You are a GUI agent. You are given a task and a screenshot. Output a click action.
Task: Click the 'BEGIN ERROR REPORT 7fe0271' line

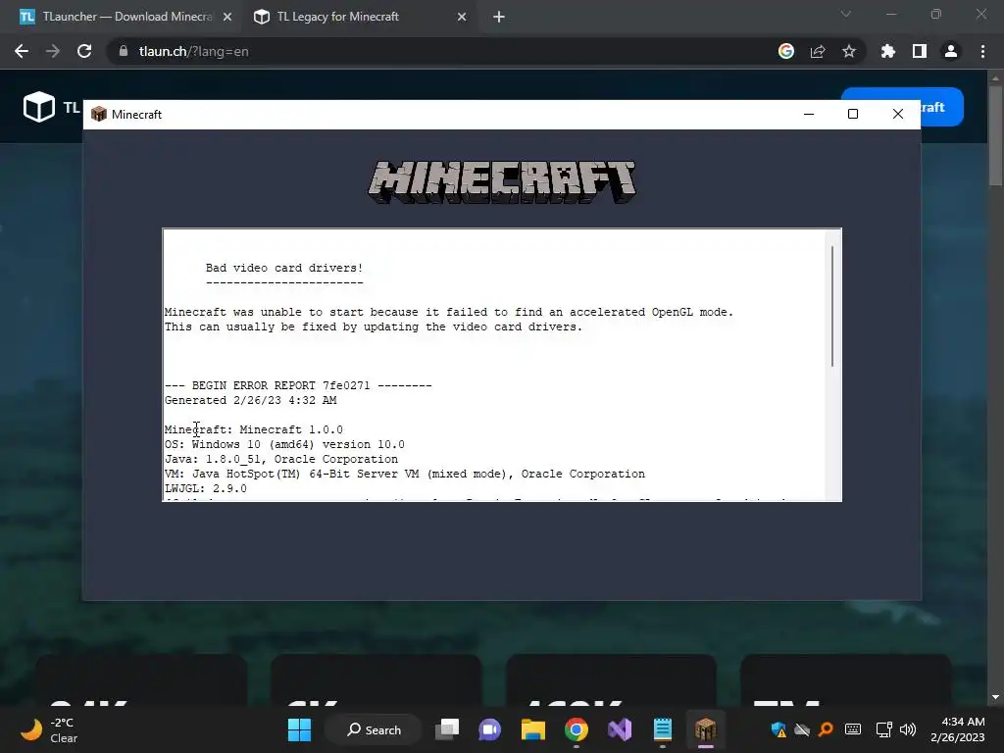click(x=298, y=385)
